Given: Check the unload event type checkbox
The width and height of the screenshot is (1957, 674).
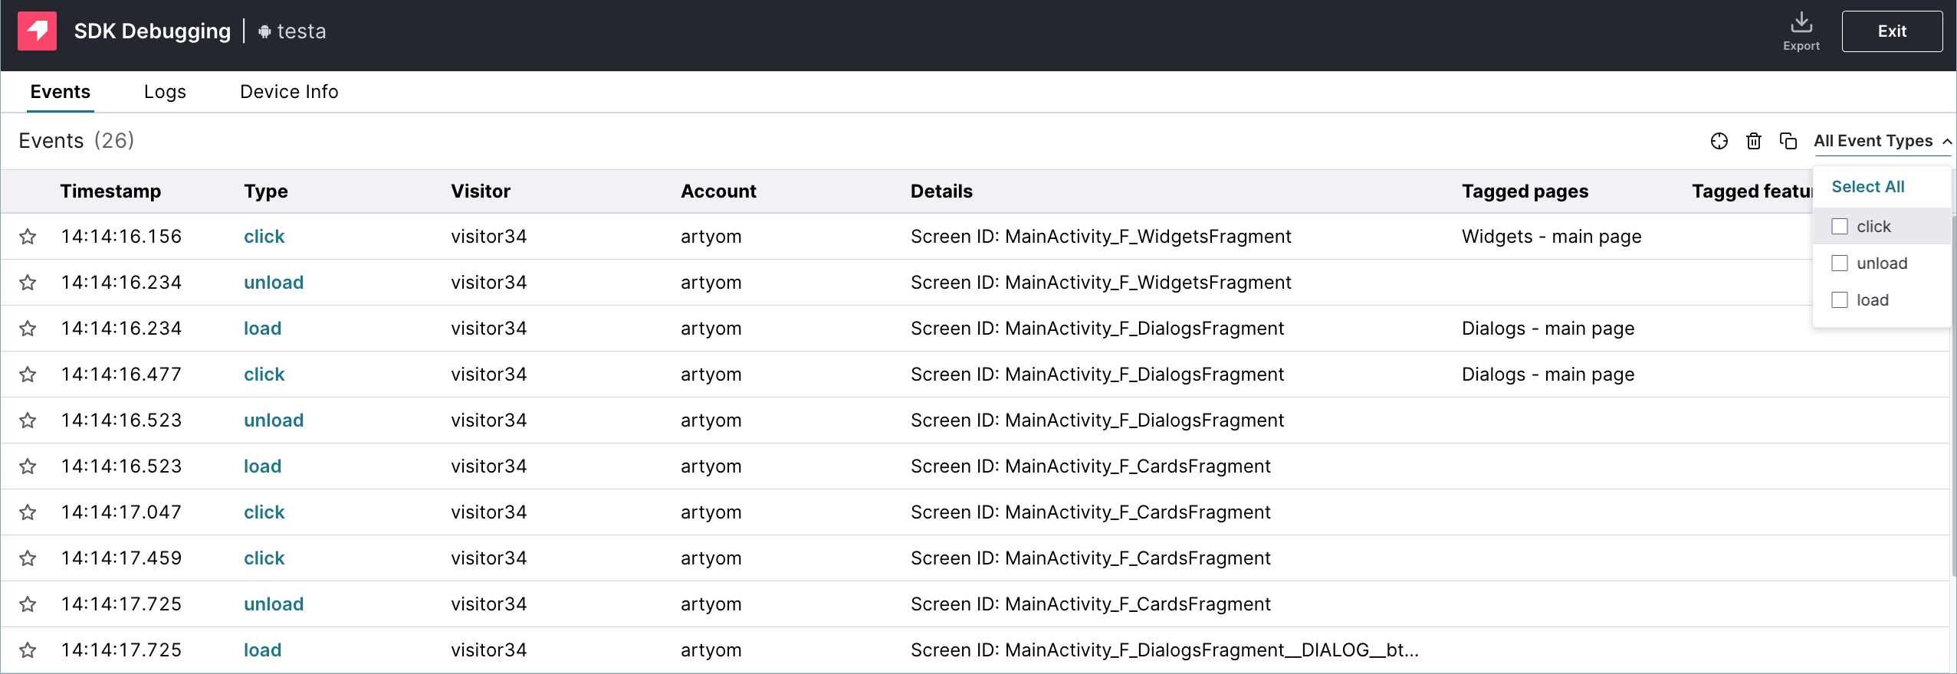Looking at the screenshot, I should coord(1840,263).
